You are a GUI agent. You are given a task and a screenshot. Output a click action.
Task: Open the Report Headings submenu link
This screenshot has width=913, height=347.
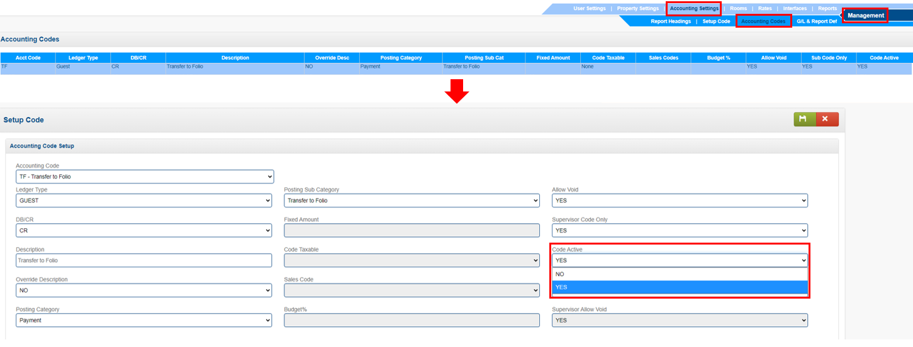pyautogui.click(x=670, y=21)
